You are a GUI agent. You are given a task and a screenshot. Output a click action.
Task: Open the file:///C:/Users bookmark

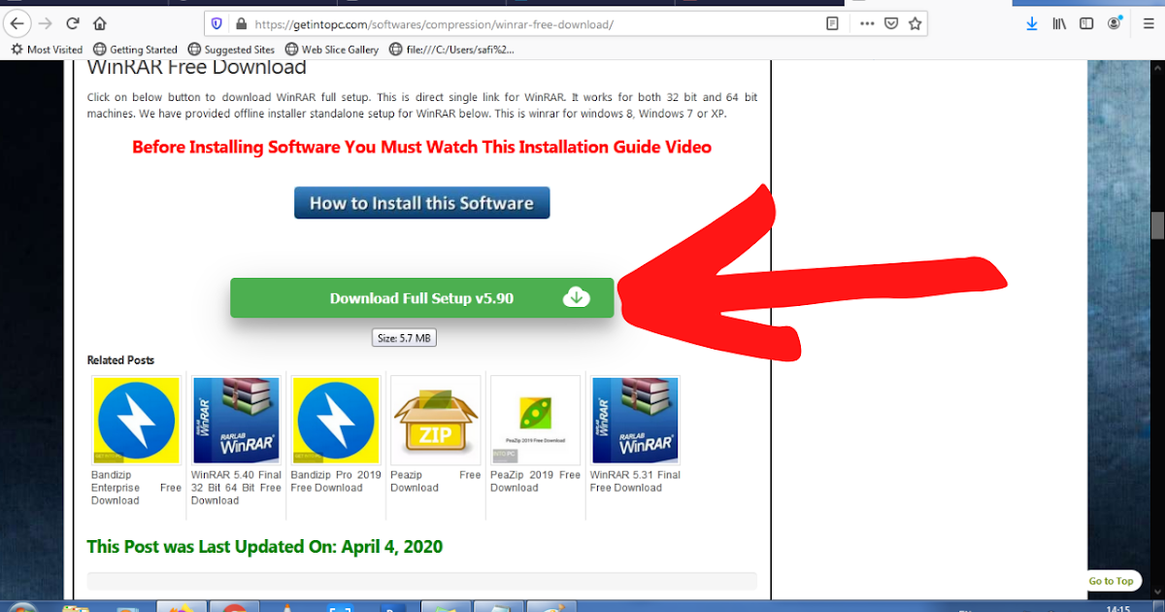451,50
